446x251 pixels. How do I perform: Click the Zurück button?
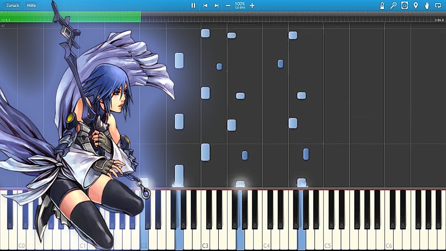pos(13,6)
